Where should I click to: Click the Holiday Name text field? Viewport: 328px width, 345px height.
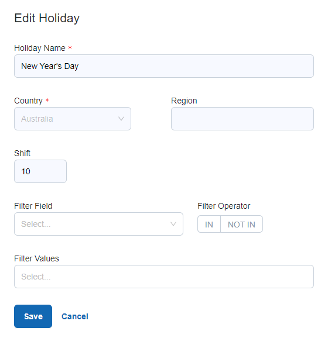[x=164, y=66]
